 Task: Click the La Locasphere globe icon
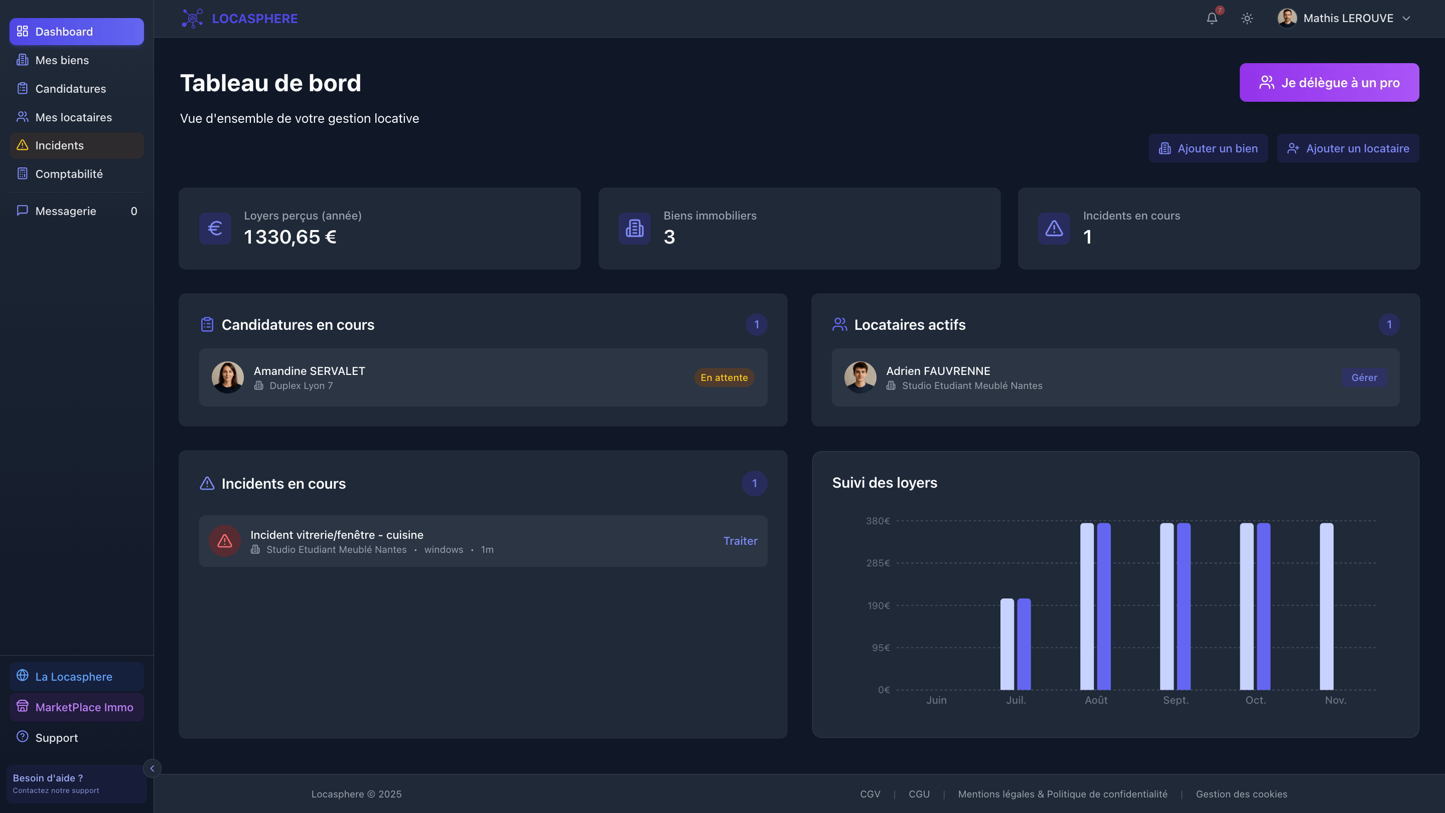tap(23, 676)
